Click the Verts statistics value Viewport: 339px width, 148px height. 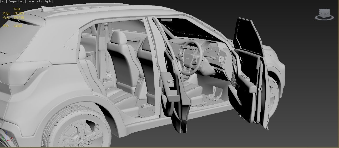(19, 18)
